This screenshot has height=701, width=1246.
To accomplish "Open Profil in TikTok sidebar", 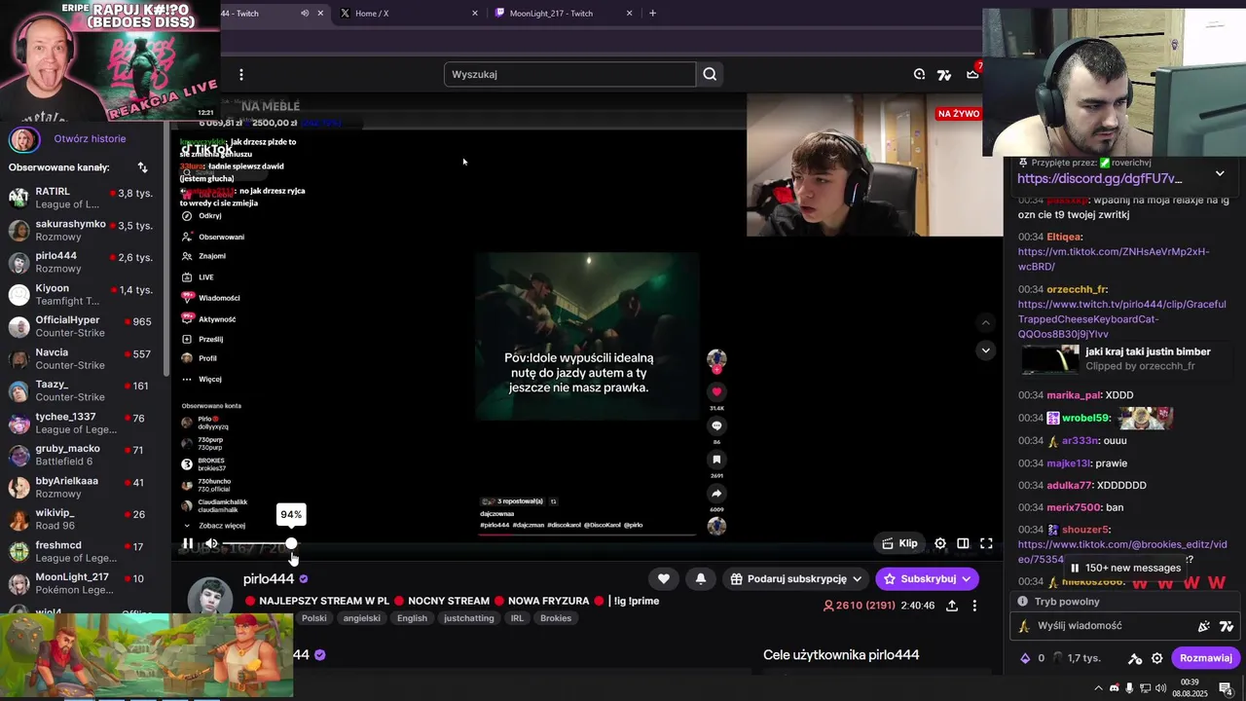I will click(200, 358).
